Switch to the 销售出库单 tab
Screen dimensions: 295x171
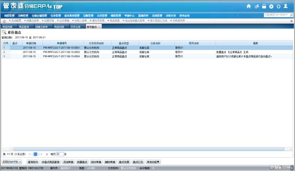[41, 27]
